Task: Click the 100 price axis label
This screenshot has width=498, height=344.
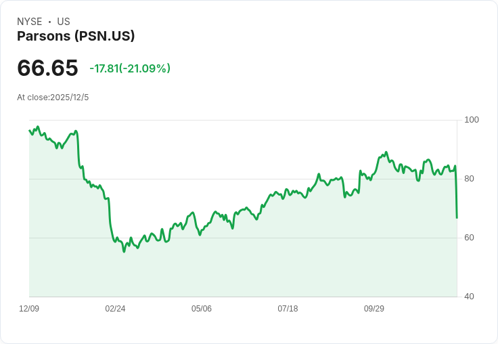Action: point(472,120)
